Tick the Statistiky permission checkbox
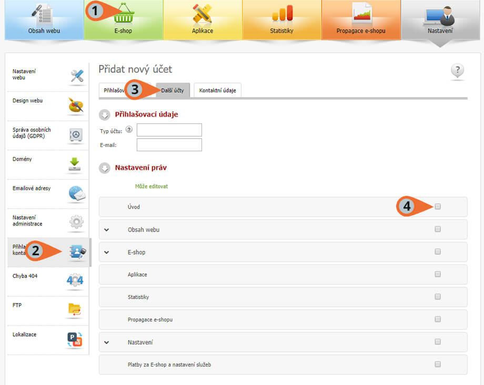 click(x=438, y=297)
